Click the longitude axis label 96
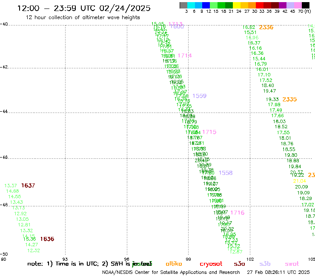315x276 pixels. tap(126, 259)
